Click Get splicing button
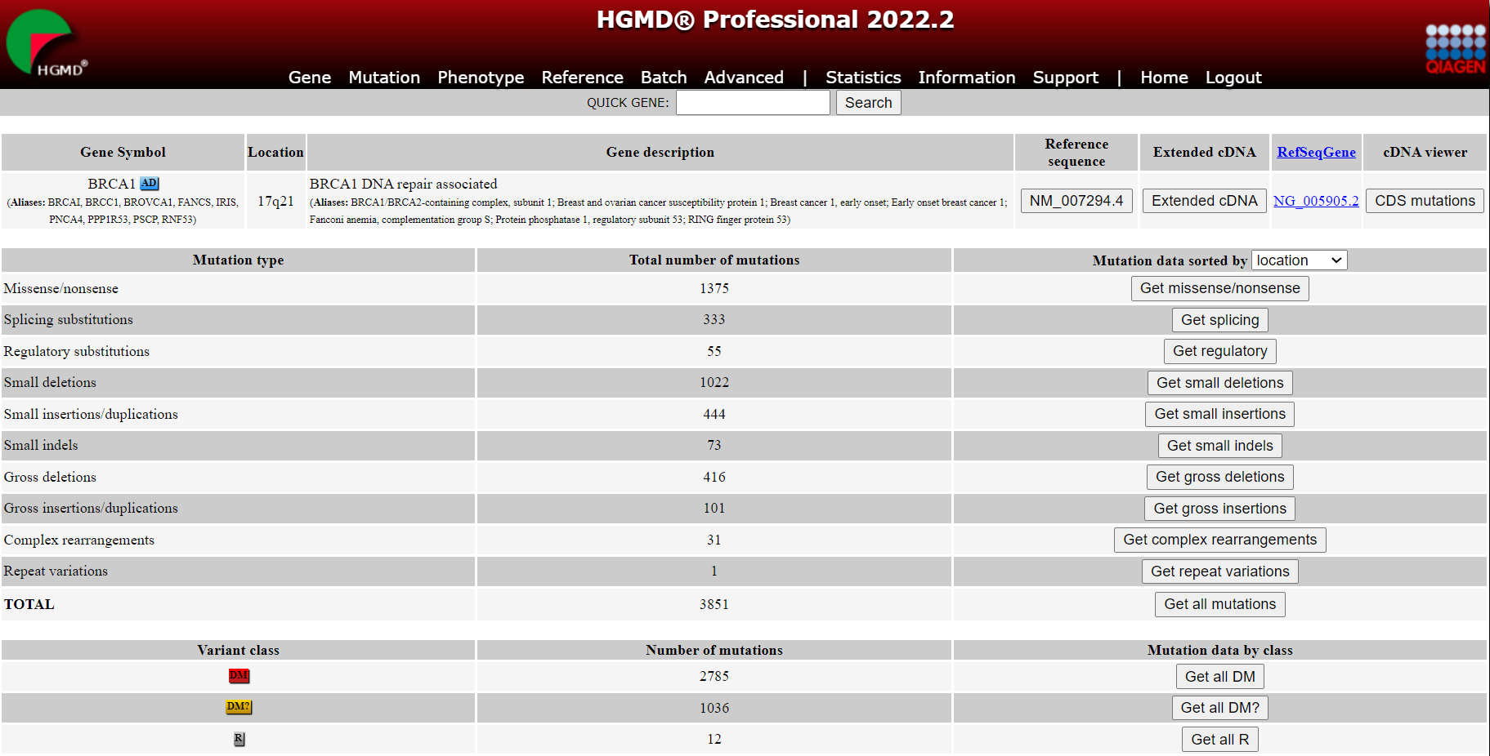The width and height of the screenshot is (1490, 756). (x=1219, y=320)
